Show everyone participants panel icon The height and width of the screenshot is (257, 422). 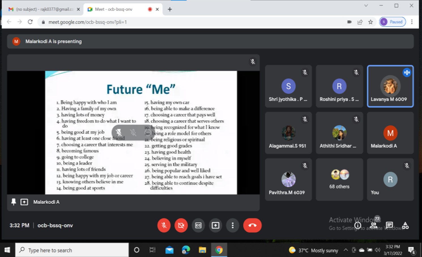click(x=374, y=225)
